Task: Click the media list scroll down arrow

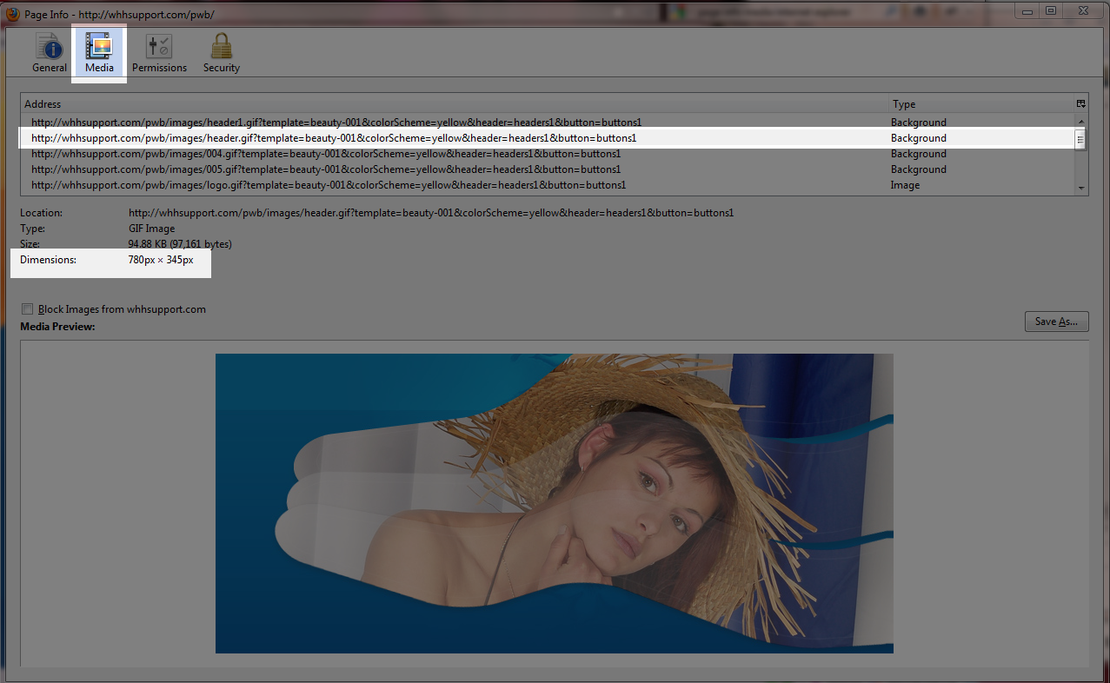Action: pos(1081,187)
